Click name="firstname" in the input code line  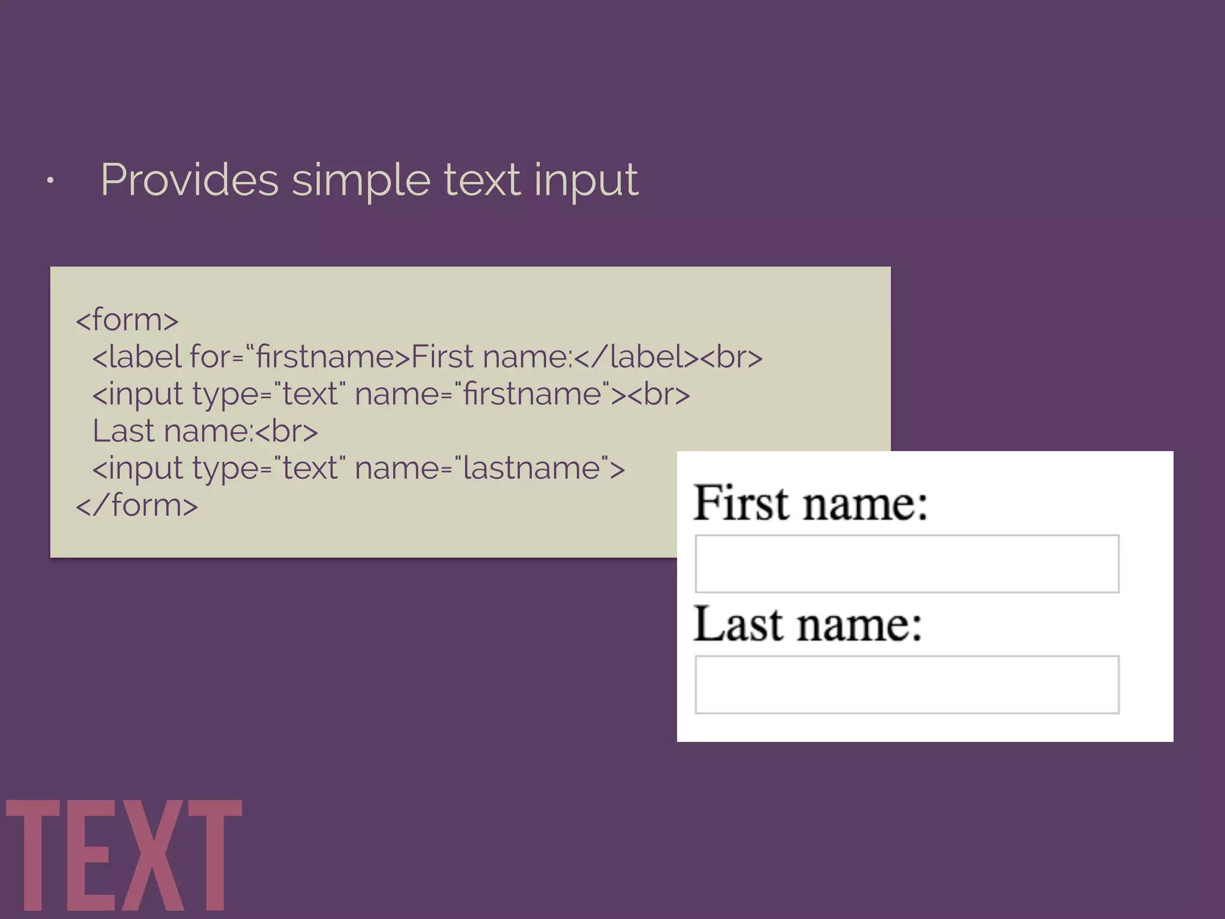[x=482, y=394]
